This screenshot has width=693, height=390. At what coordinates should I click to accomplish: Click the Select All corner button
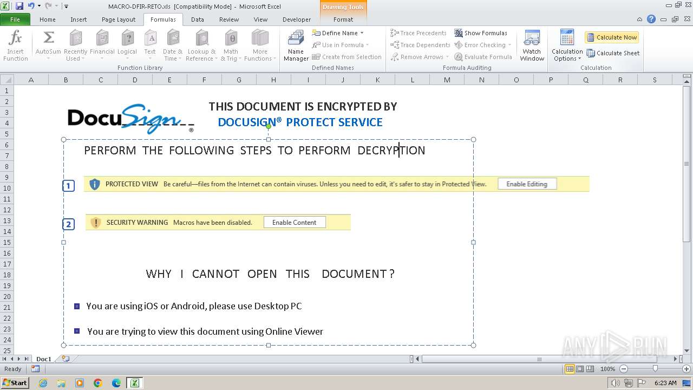pos(7,80)
